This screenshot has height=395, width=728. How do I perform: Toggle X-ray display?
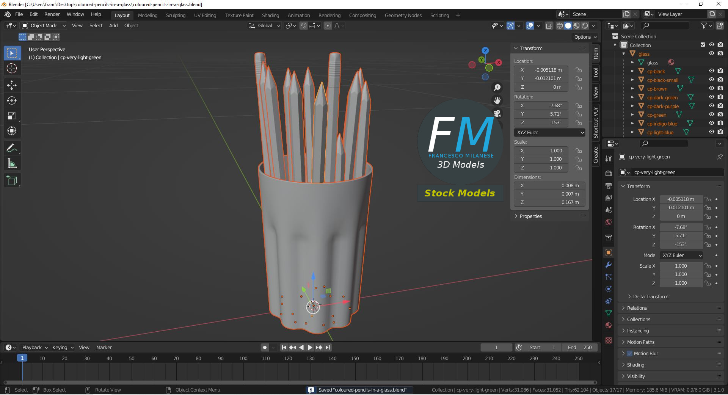pos(549,26)
